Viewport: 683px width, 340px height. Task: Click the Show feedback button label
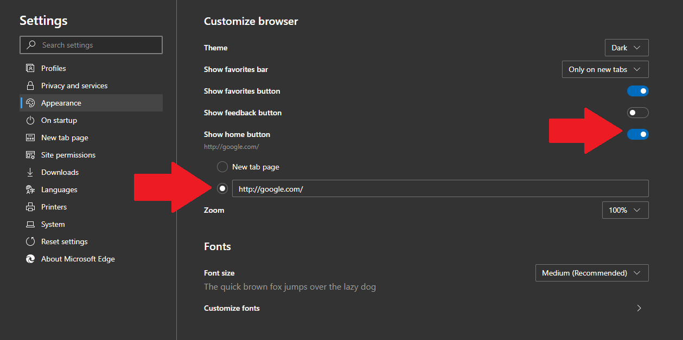pos(243,113)
